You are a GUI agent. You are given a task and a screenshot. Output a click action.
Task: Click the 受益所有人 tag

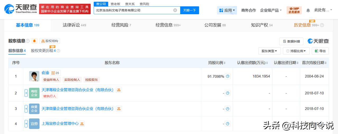[x=51, y=80]
